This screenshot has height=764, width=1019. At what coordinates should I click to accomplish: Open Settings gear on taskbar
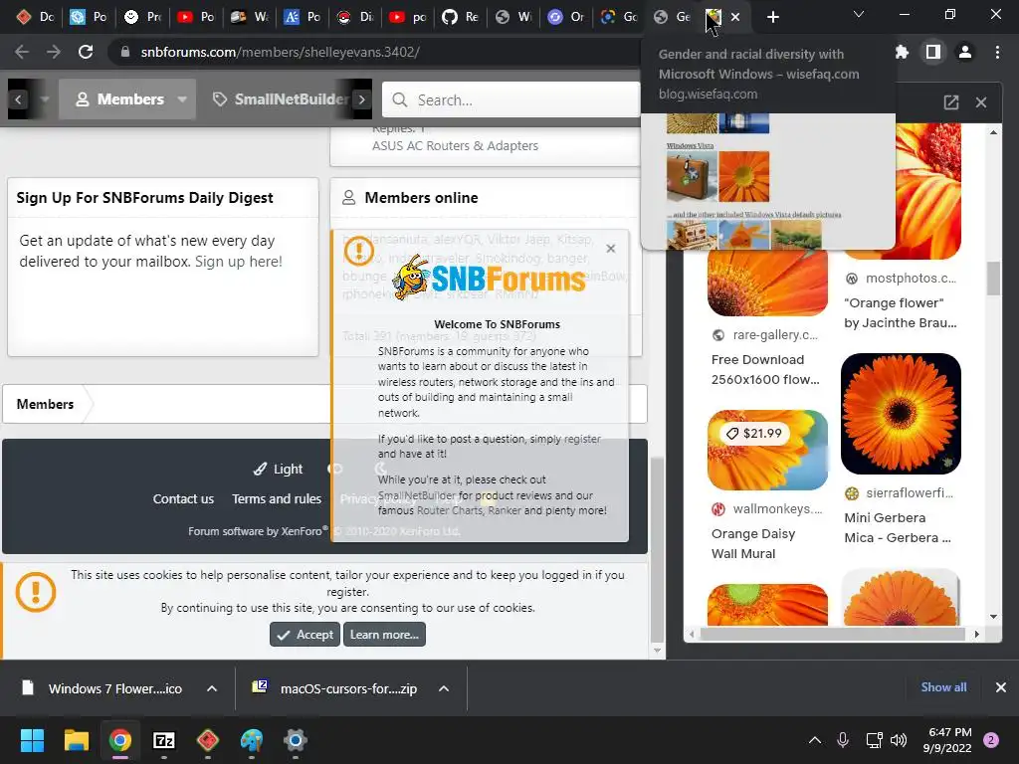(295, 740)
